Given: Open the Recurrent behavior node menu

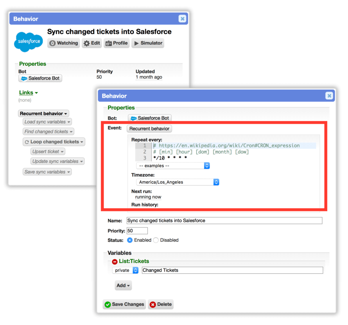Looking at the screenshot, I should click(43, 113).
